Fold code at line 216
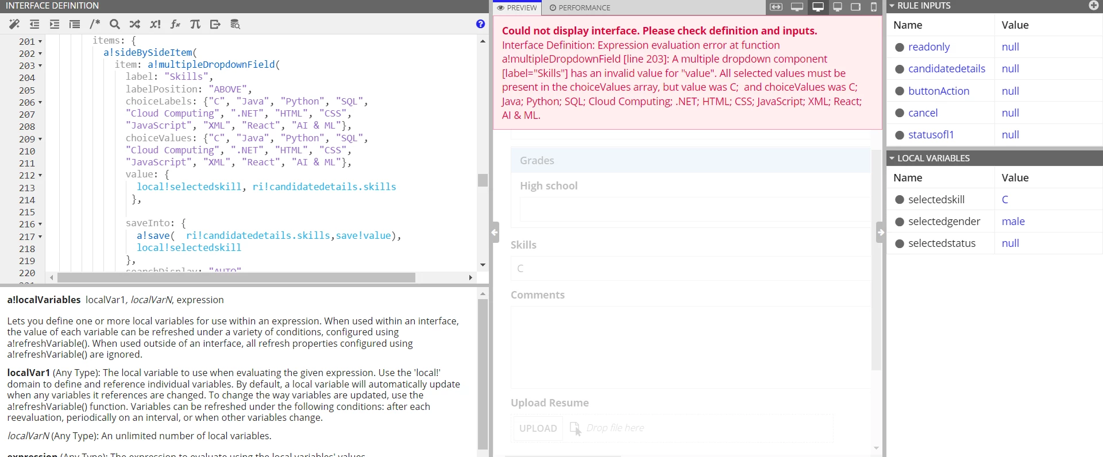This screenshot has width=1103, height=457. coord(40,224)
